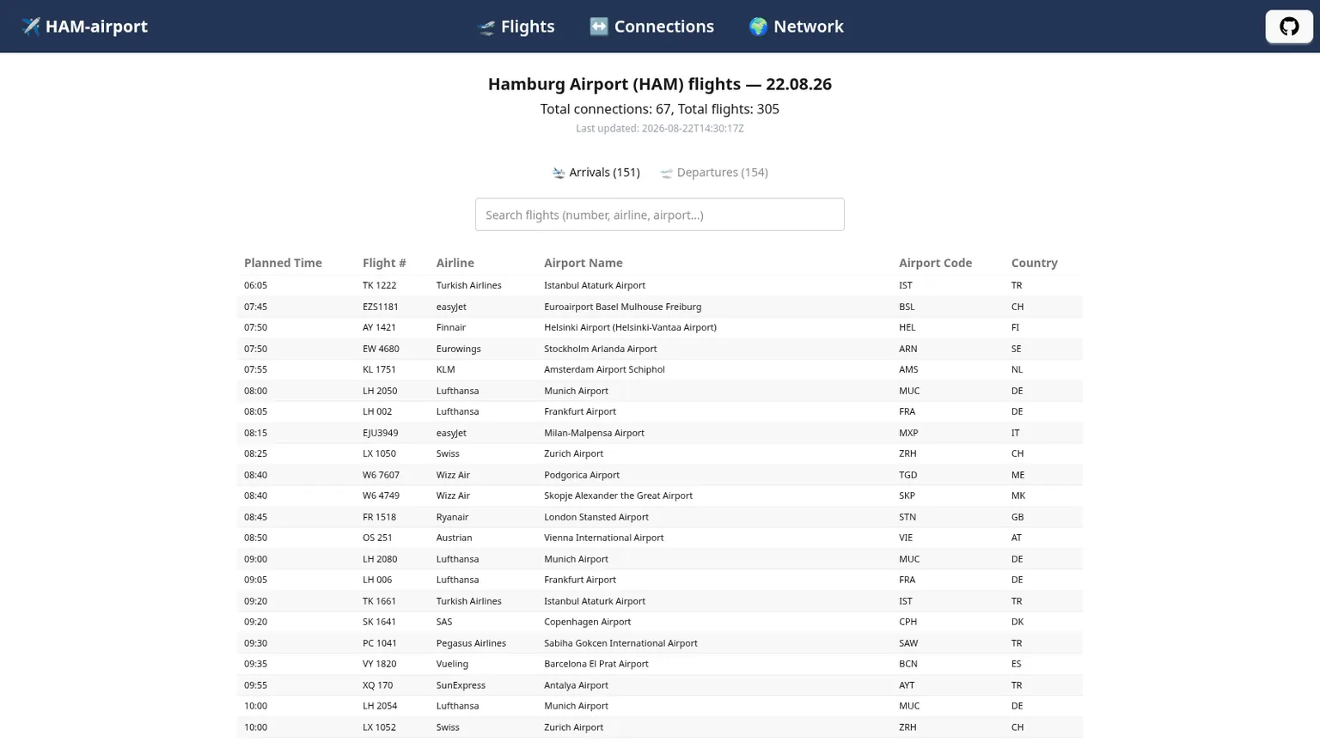The image size is (1320, 742).
Task: Select flight LH 2050 row
Action: (660, 391)
